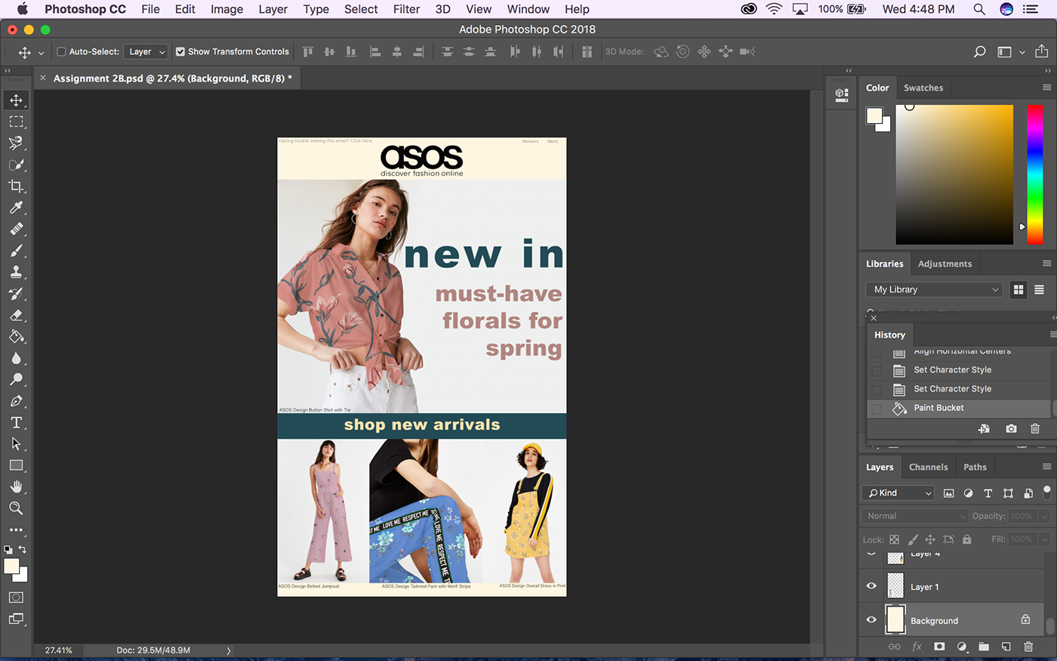Select the History Brush tool

[x=16, y=293]
